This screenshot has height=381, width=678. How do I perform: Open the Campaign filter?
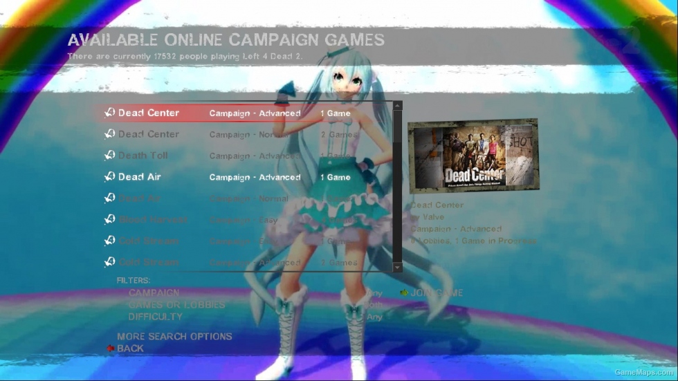click(x=154, y=292)
